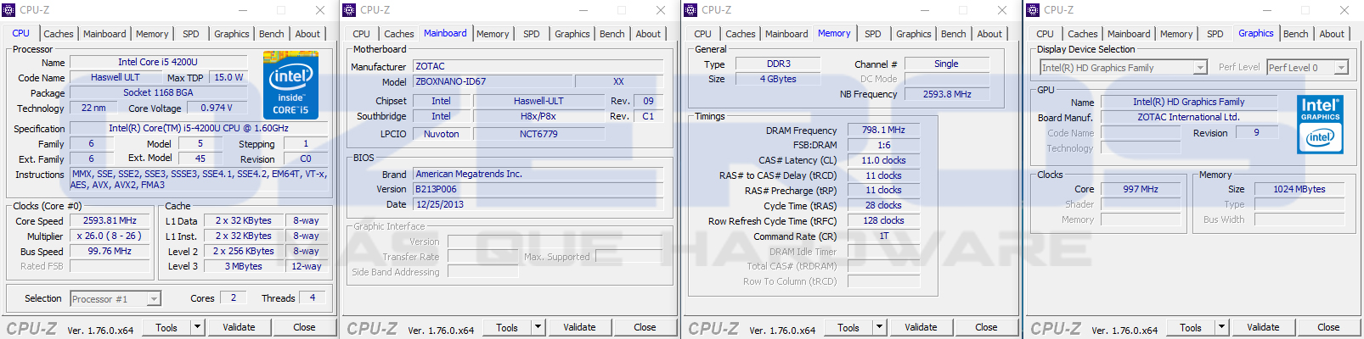Select the Caches tab in the Memory window
The width and height of the screenshot is (1364, 339).
741,34
